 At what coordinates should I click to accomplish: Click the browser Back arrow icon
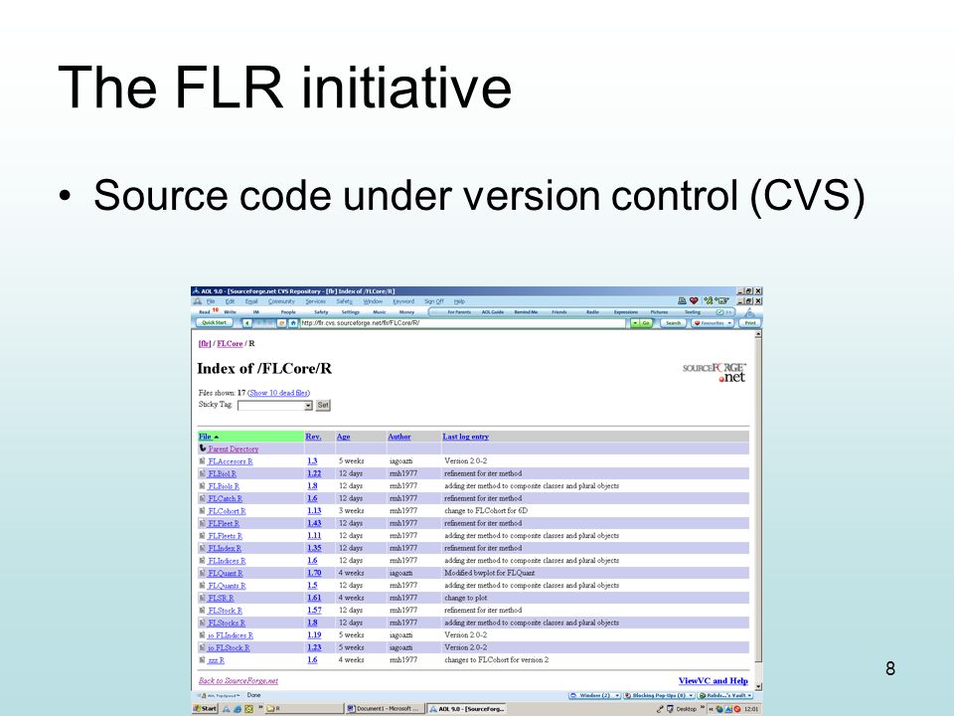point(247,322)
